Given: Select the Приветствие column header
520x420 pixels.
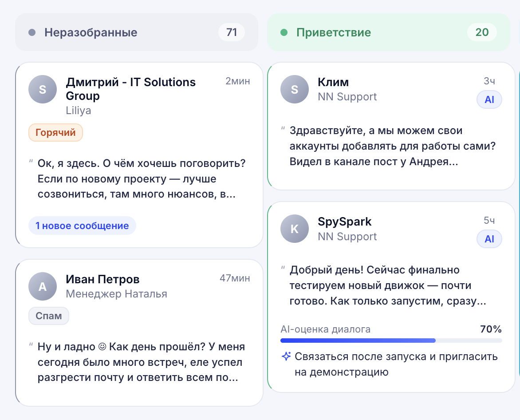Looking at the screenshot, I should pyautogui.click(x=389, y=32).
